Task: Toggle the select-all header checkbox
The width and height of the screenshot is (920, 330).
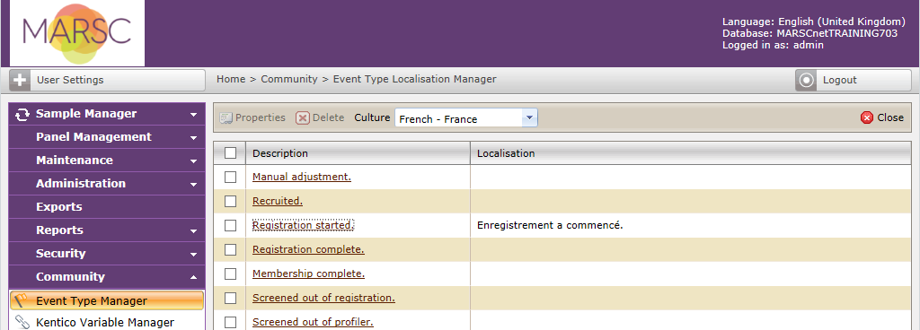Action: click(x=231, y=152)
